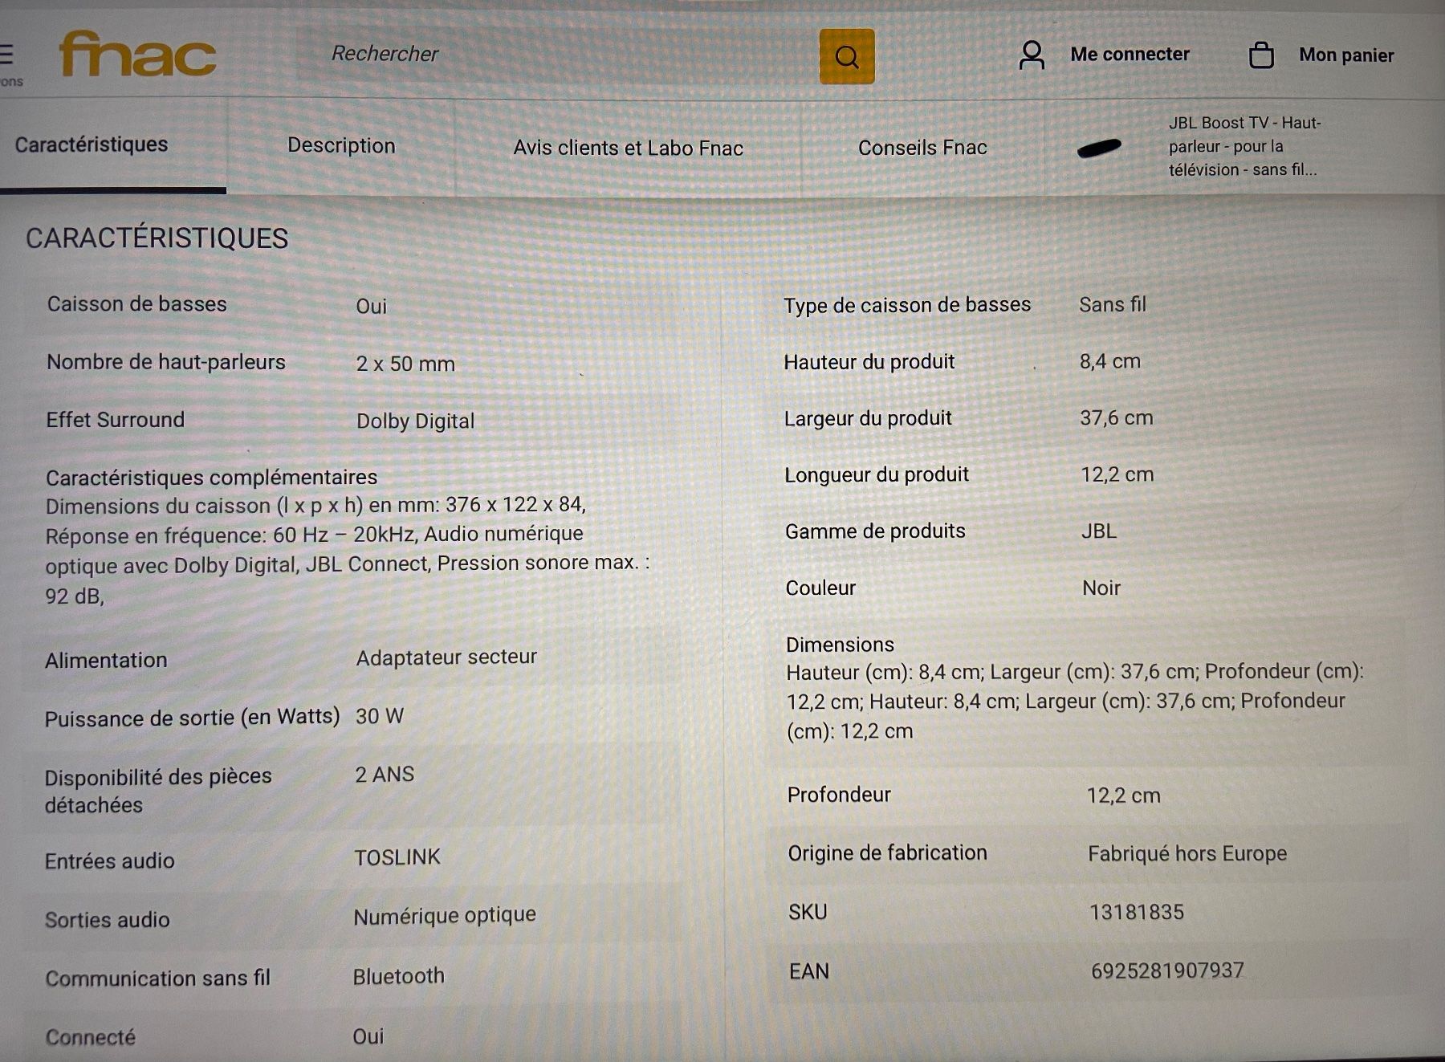Click the 8,4 cm value beside Hauteur du produit
The height and width of the screenshot is (1062, 1445).
click(x=1110, y=361)
